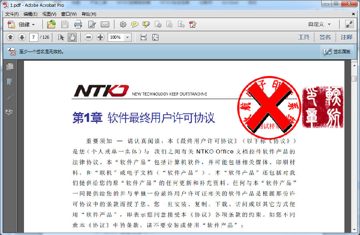Close the document with menu bar X

[x=353, y=14]
